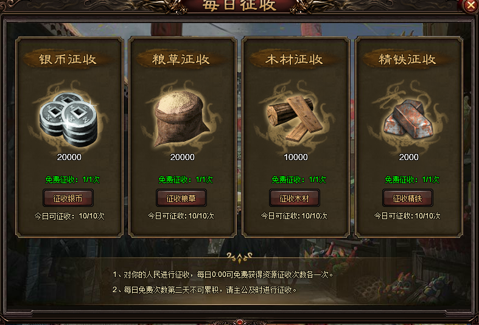Click the 20000 amount under silver coins

point(69,157)
